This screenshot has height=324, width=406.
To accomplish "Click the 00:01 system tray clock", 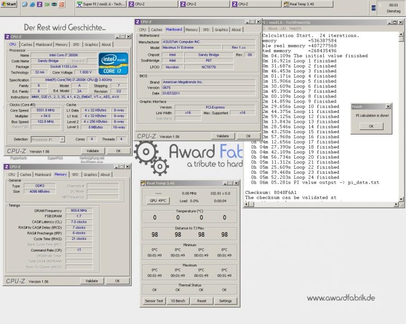I will tap(393, 5).
